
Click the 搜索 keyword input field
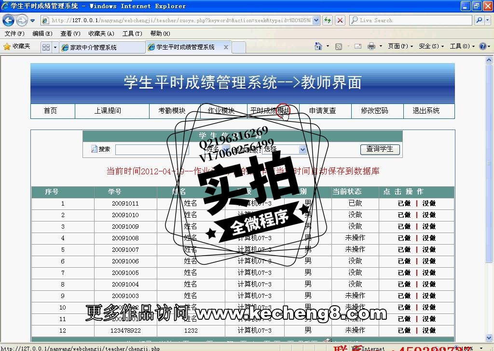click(152, 149)
